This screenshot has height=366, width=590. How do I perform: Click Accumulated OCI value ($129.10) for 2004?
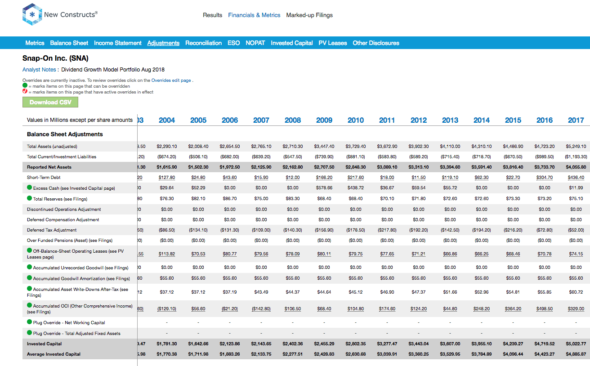click(x=167, y=309)
